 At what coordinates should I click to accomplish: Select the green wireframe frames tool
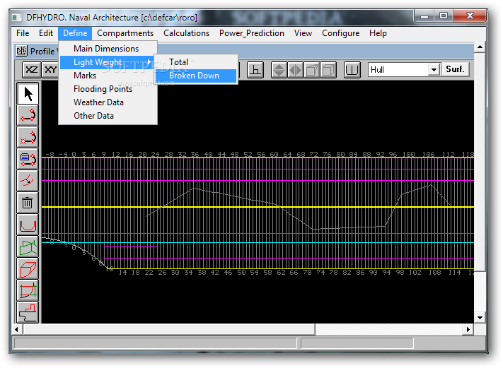(x=28, y=247)
